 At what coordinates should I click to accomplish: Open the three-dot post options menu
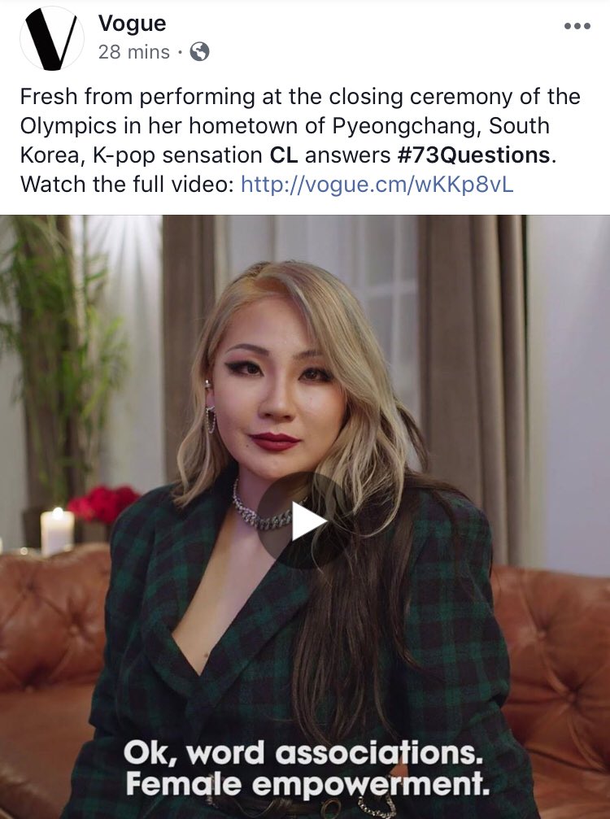(577, 25)
